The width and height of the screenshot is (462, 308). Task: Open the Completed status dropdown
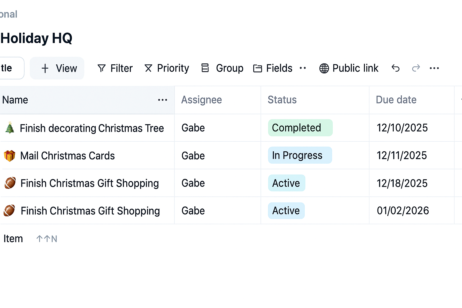[300, 128]
